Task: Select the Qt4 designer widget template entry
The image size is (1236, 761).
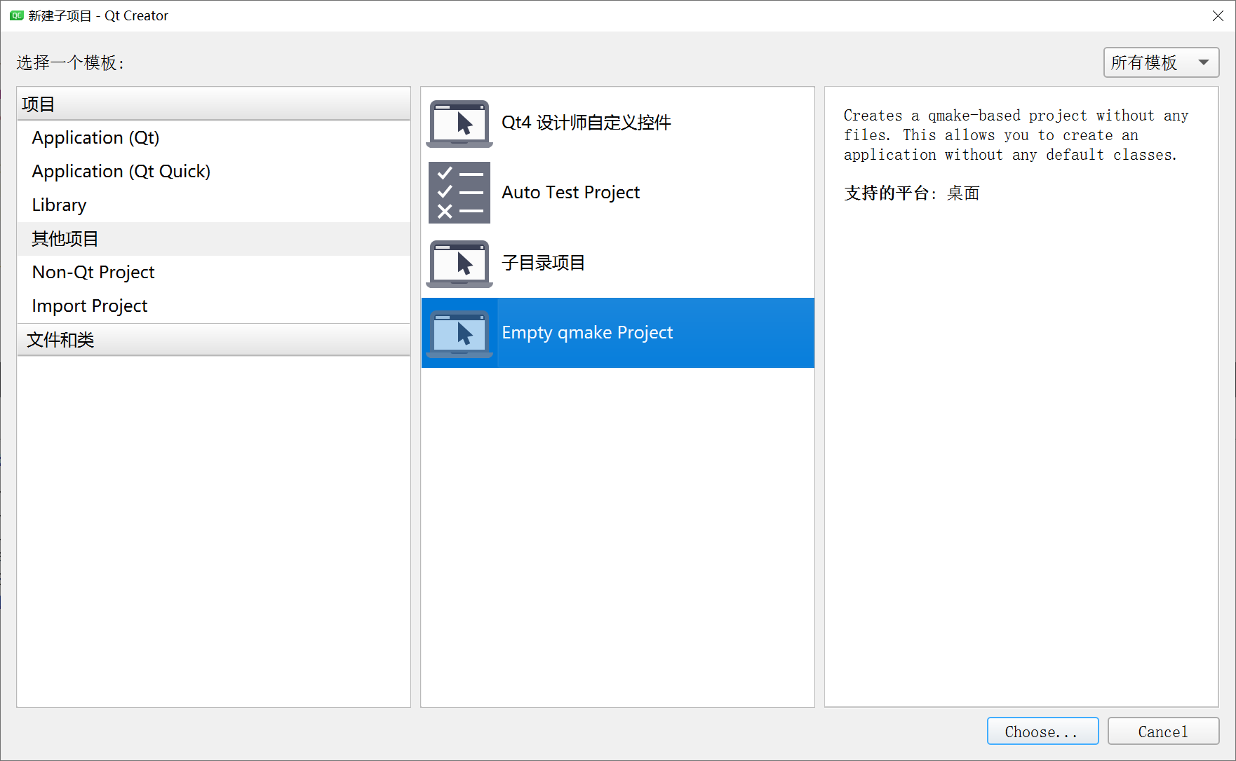Action: [x=586, y=122]
